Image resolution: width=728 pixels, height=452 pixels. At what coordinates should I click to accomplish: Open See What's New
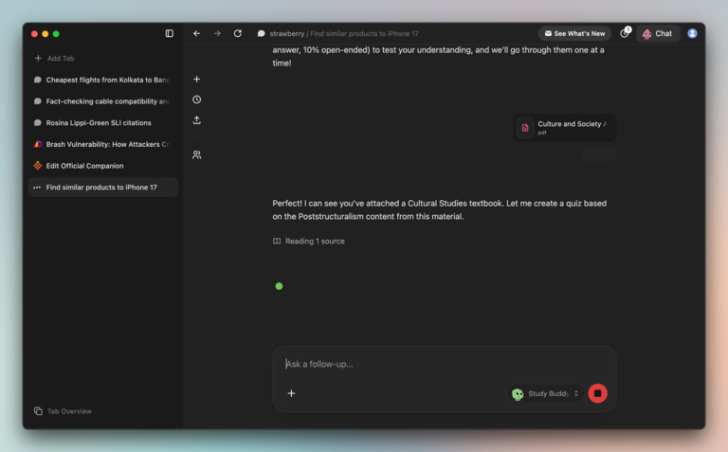click(574, 33)
